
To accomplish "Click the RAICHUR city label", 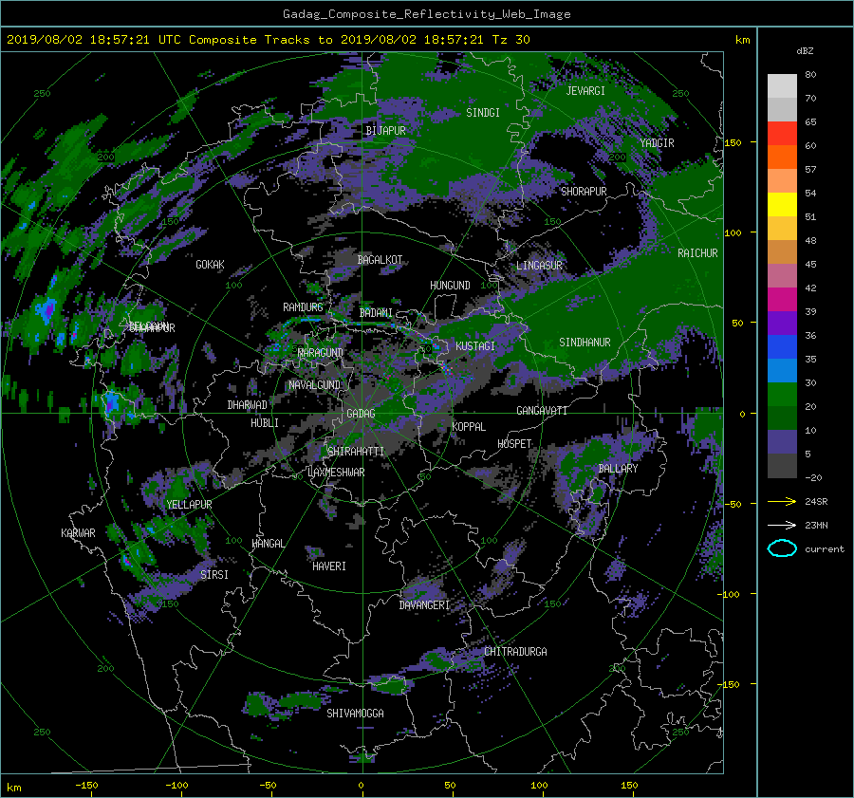I will coord(697,253).
